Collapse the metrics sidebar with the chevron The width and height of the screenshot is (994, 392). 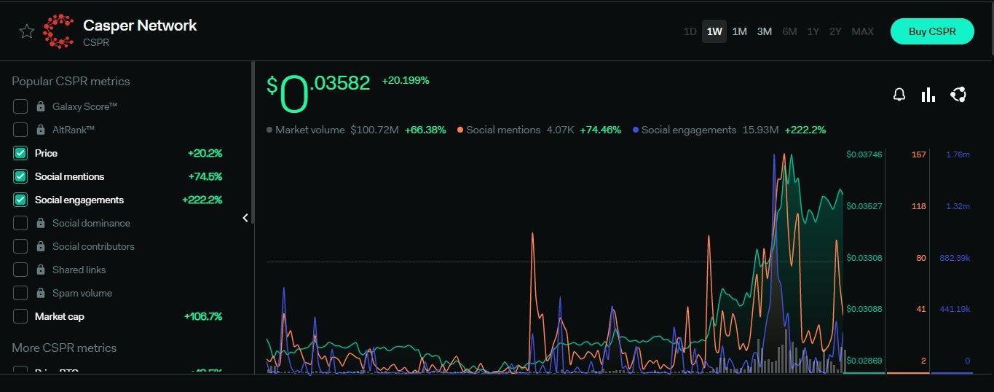245,218
